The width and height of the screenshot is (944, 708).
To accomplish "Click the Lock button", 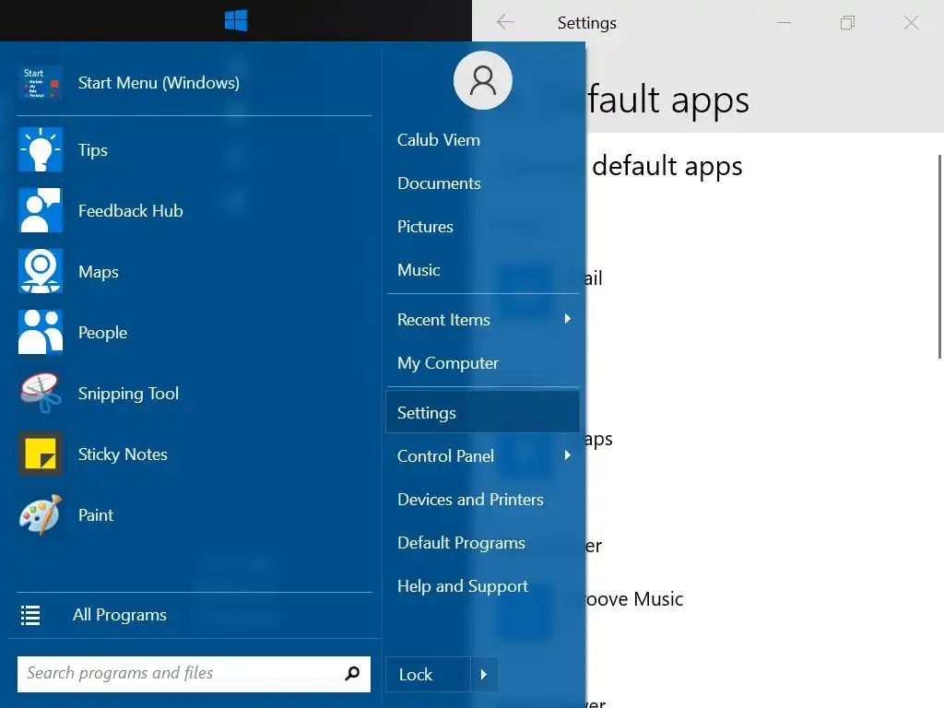I will [x=428, y=674].
